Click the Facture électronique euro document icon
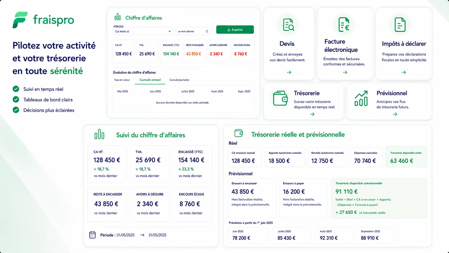The image size is (449, 253). [x=344, y=24]
